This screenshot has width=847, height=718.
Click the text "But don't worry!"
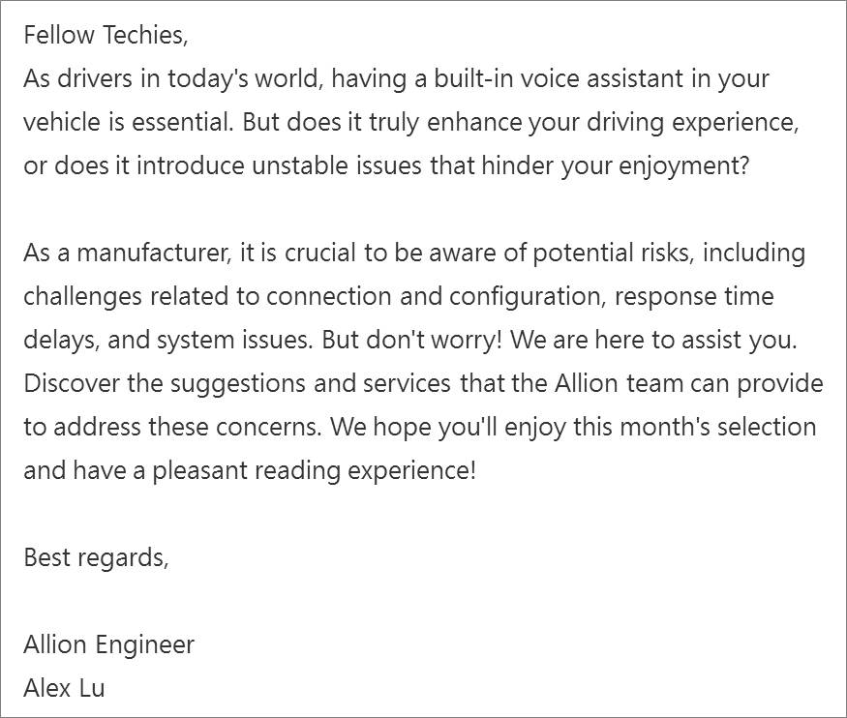pos(412,340)
